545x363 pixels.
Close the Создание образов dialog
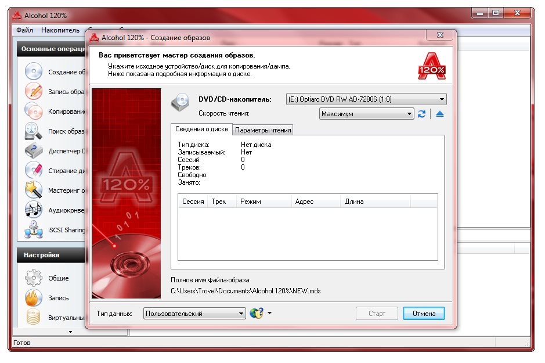(440, 35)
